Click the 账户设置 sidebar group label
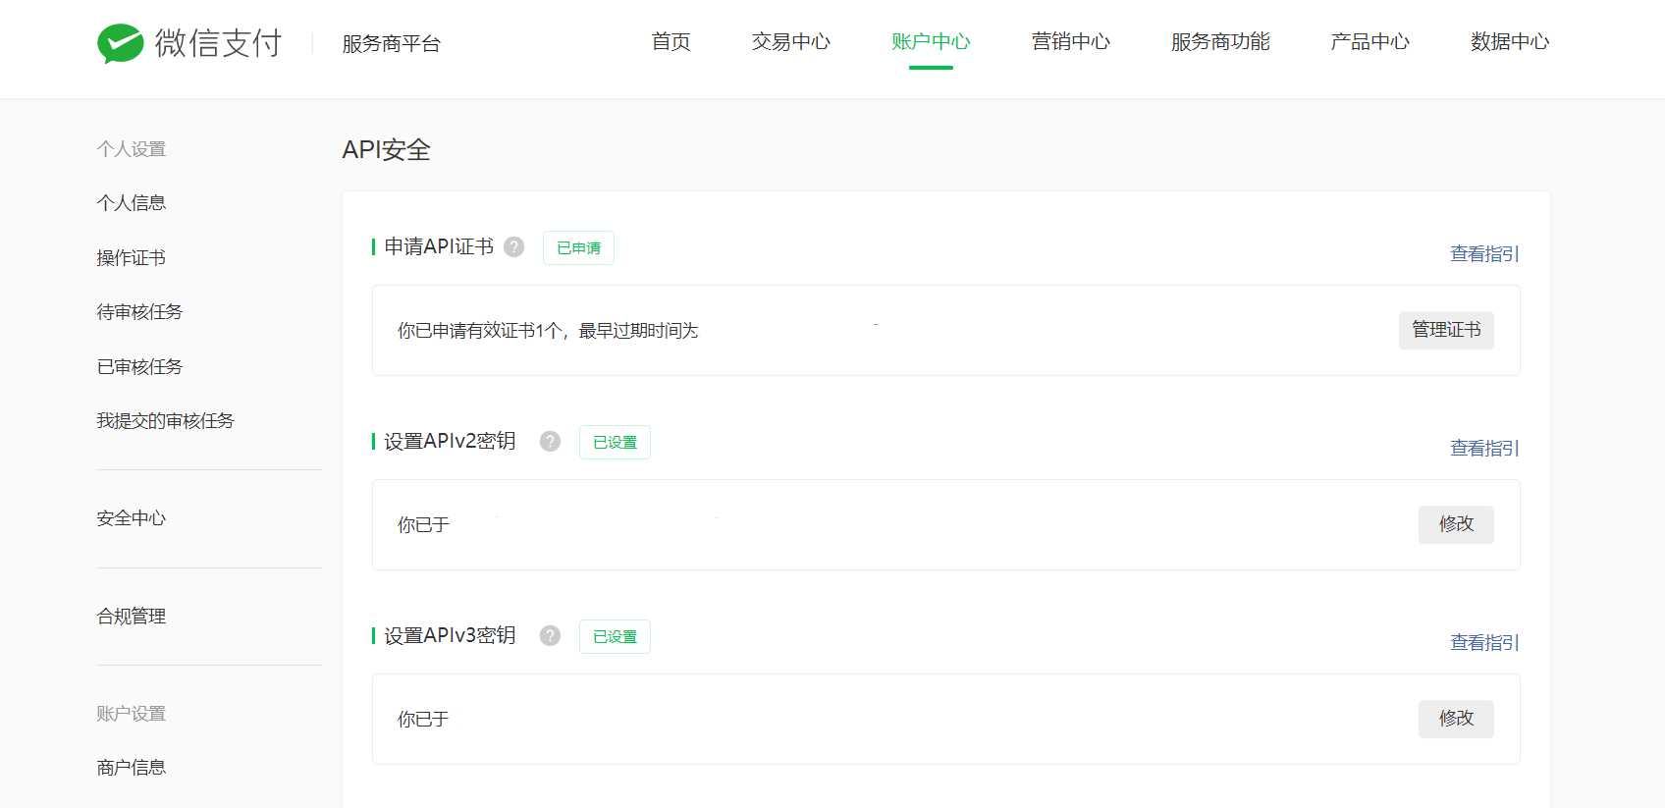The image size is (1665, 808). coord(132,714)
